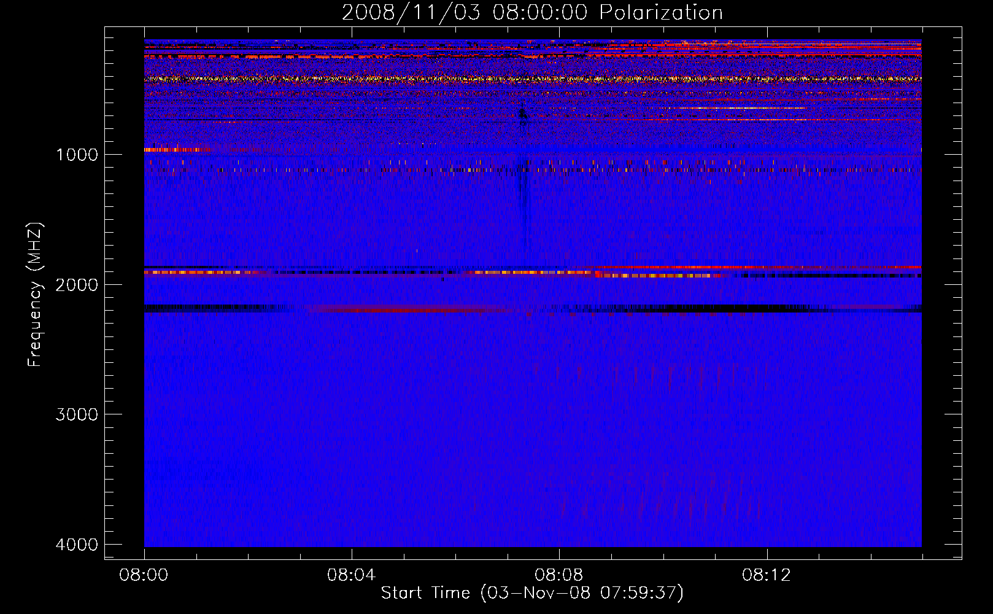The height and width of the screenshot is (614, 993).
Task: Click the plot title '2008/11/03 08:00:00 Polarization'
Action: point(532,12)
